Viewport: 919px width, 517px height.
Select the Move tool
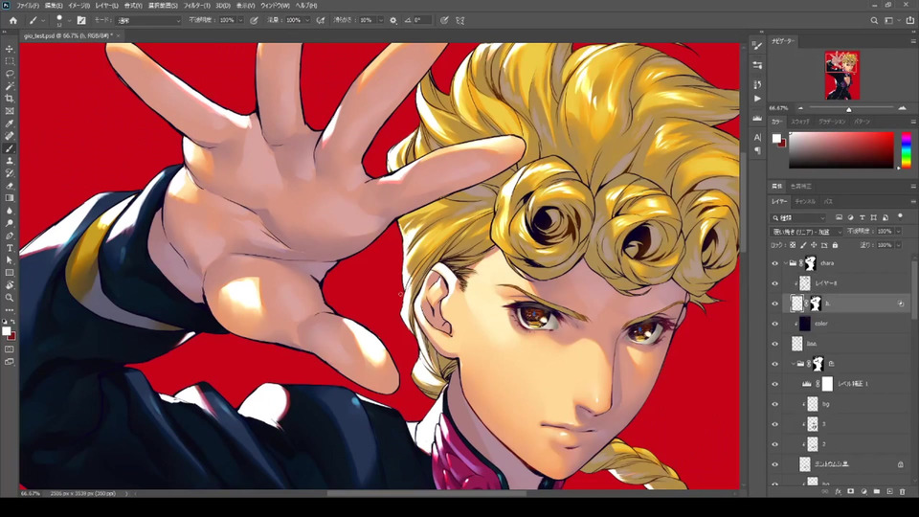[10, 49]
